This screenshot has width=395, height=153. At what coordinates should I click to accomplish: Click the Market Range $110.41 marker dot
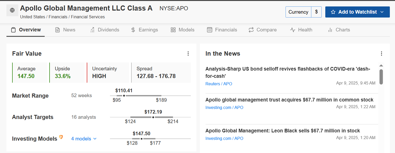124,96
